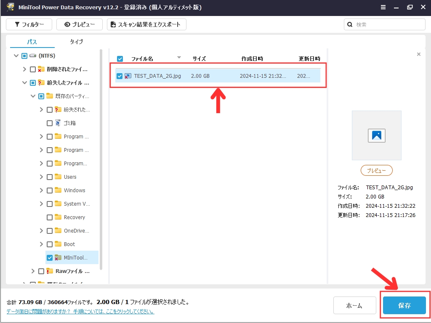Uncheck the TEST_DATA_2G.jpg checkbox
This screenshot has width=431, height=323.
click(119, 76)
